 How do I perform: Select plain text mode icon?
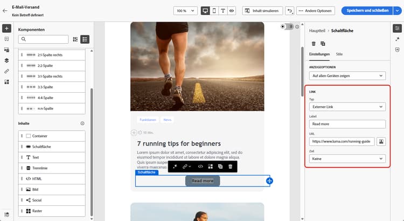223,11
